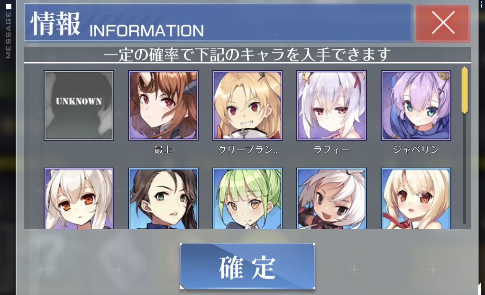Image resolution: width=485 pixels, height=295 pixels.
Task: Open the 最上 character portrait
Action: point(163,105)
